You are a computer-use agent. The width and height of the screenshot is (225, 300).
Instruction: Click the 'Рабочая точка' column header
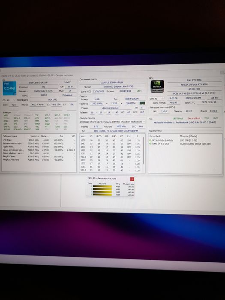click(10, 136)
